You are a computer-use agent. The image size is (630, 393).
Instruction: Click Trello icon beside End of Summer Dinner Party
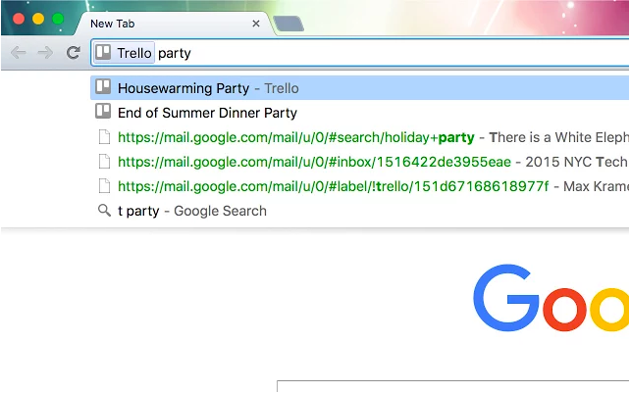[103, 112]
